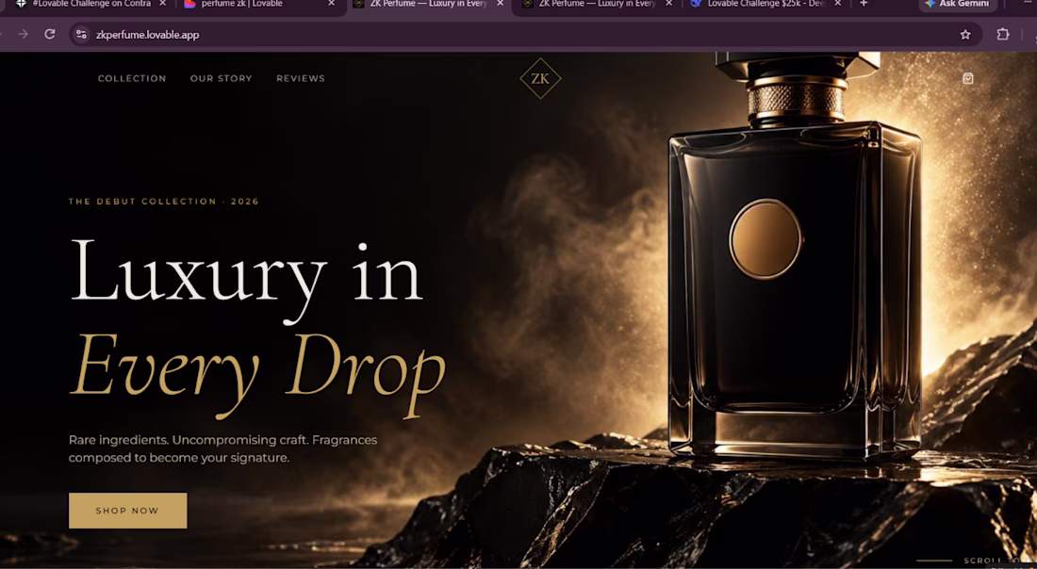Image resolution: width=1037 pixels, height=569 pixels.
Task: Click the ZK diamond logo
Action: [x=540, y=78]
